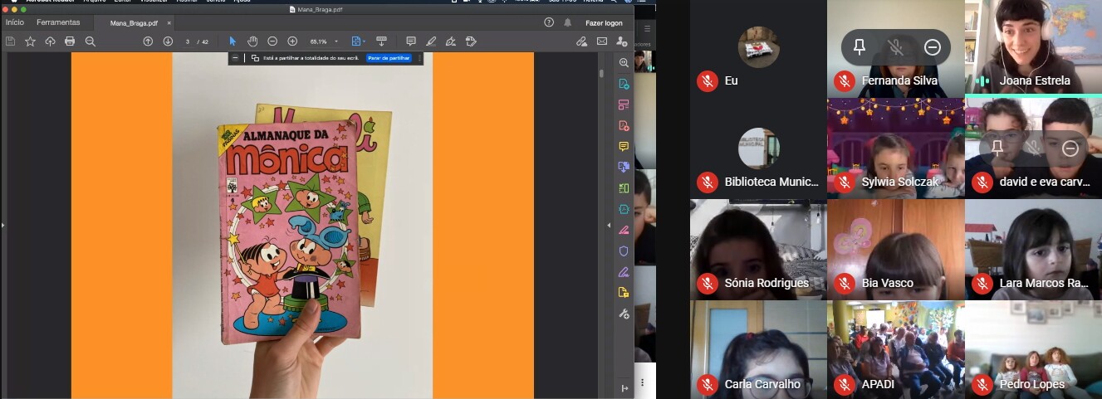Viewport: 1102px width, 399px height.
Task: Open the More Tools wrench icon in sidebar
Action: click(x=624, y=314)
